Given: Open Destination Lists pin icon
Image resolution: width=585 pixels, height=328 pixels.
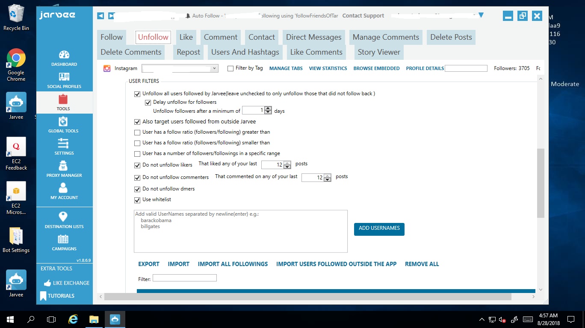Looking at the screenshot, I should click(x=63, y=217).
